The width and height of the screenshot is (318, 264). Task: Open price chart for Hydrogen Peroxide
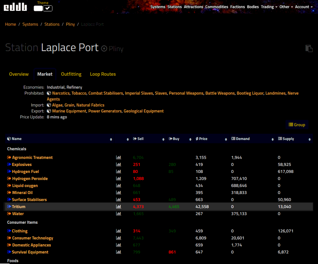[x=118, y=179]
